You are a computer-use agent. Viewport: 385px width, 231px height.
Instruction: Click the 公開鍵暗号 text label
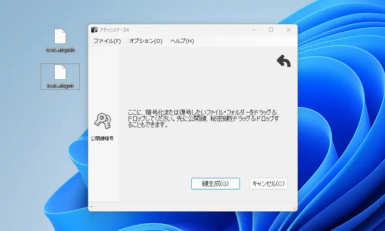click(102, 138)
